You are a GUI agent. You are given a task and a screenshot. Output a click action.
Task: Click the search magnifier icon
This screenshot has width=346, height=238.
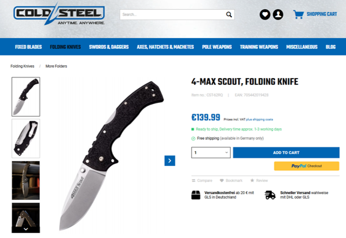(x=229, y=14)
